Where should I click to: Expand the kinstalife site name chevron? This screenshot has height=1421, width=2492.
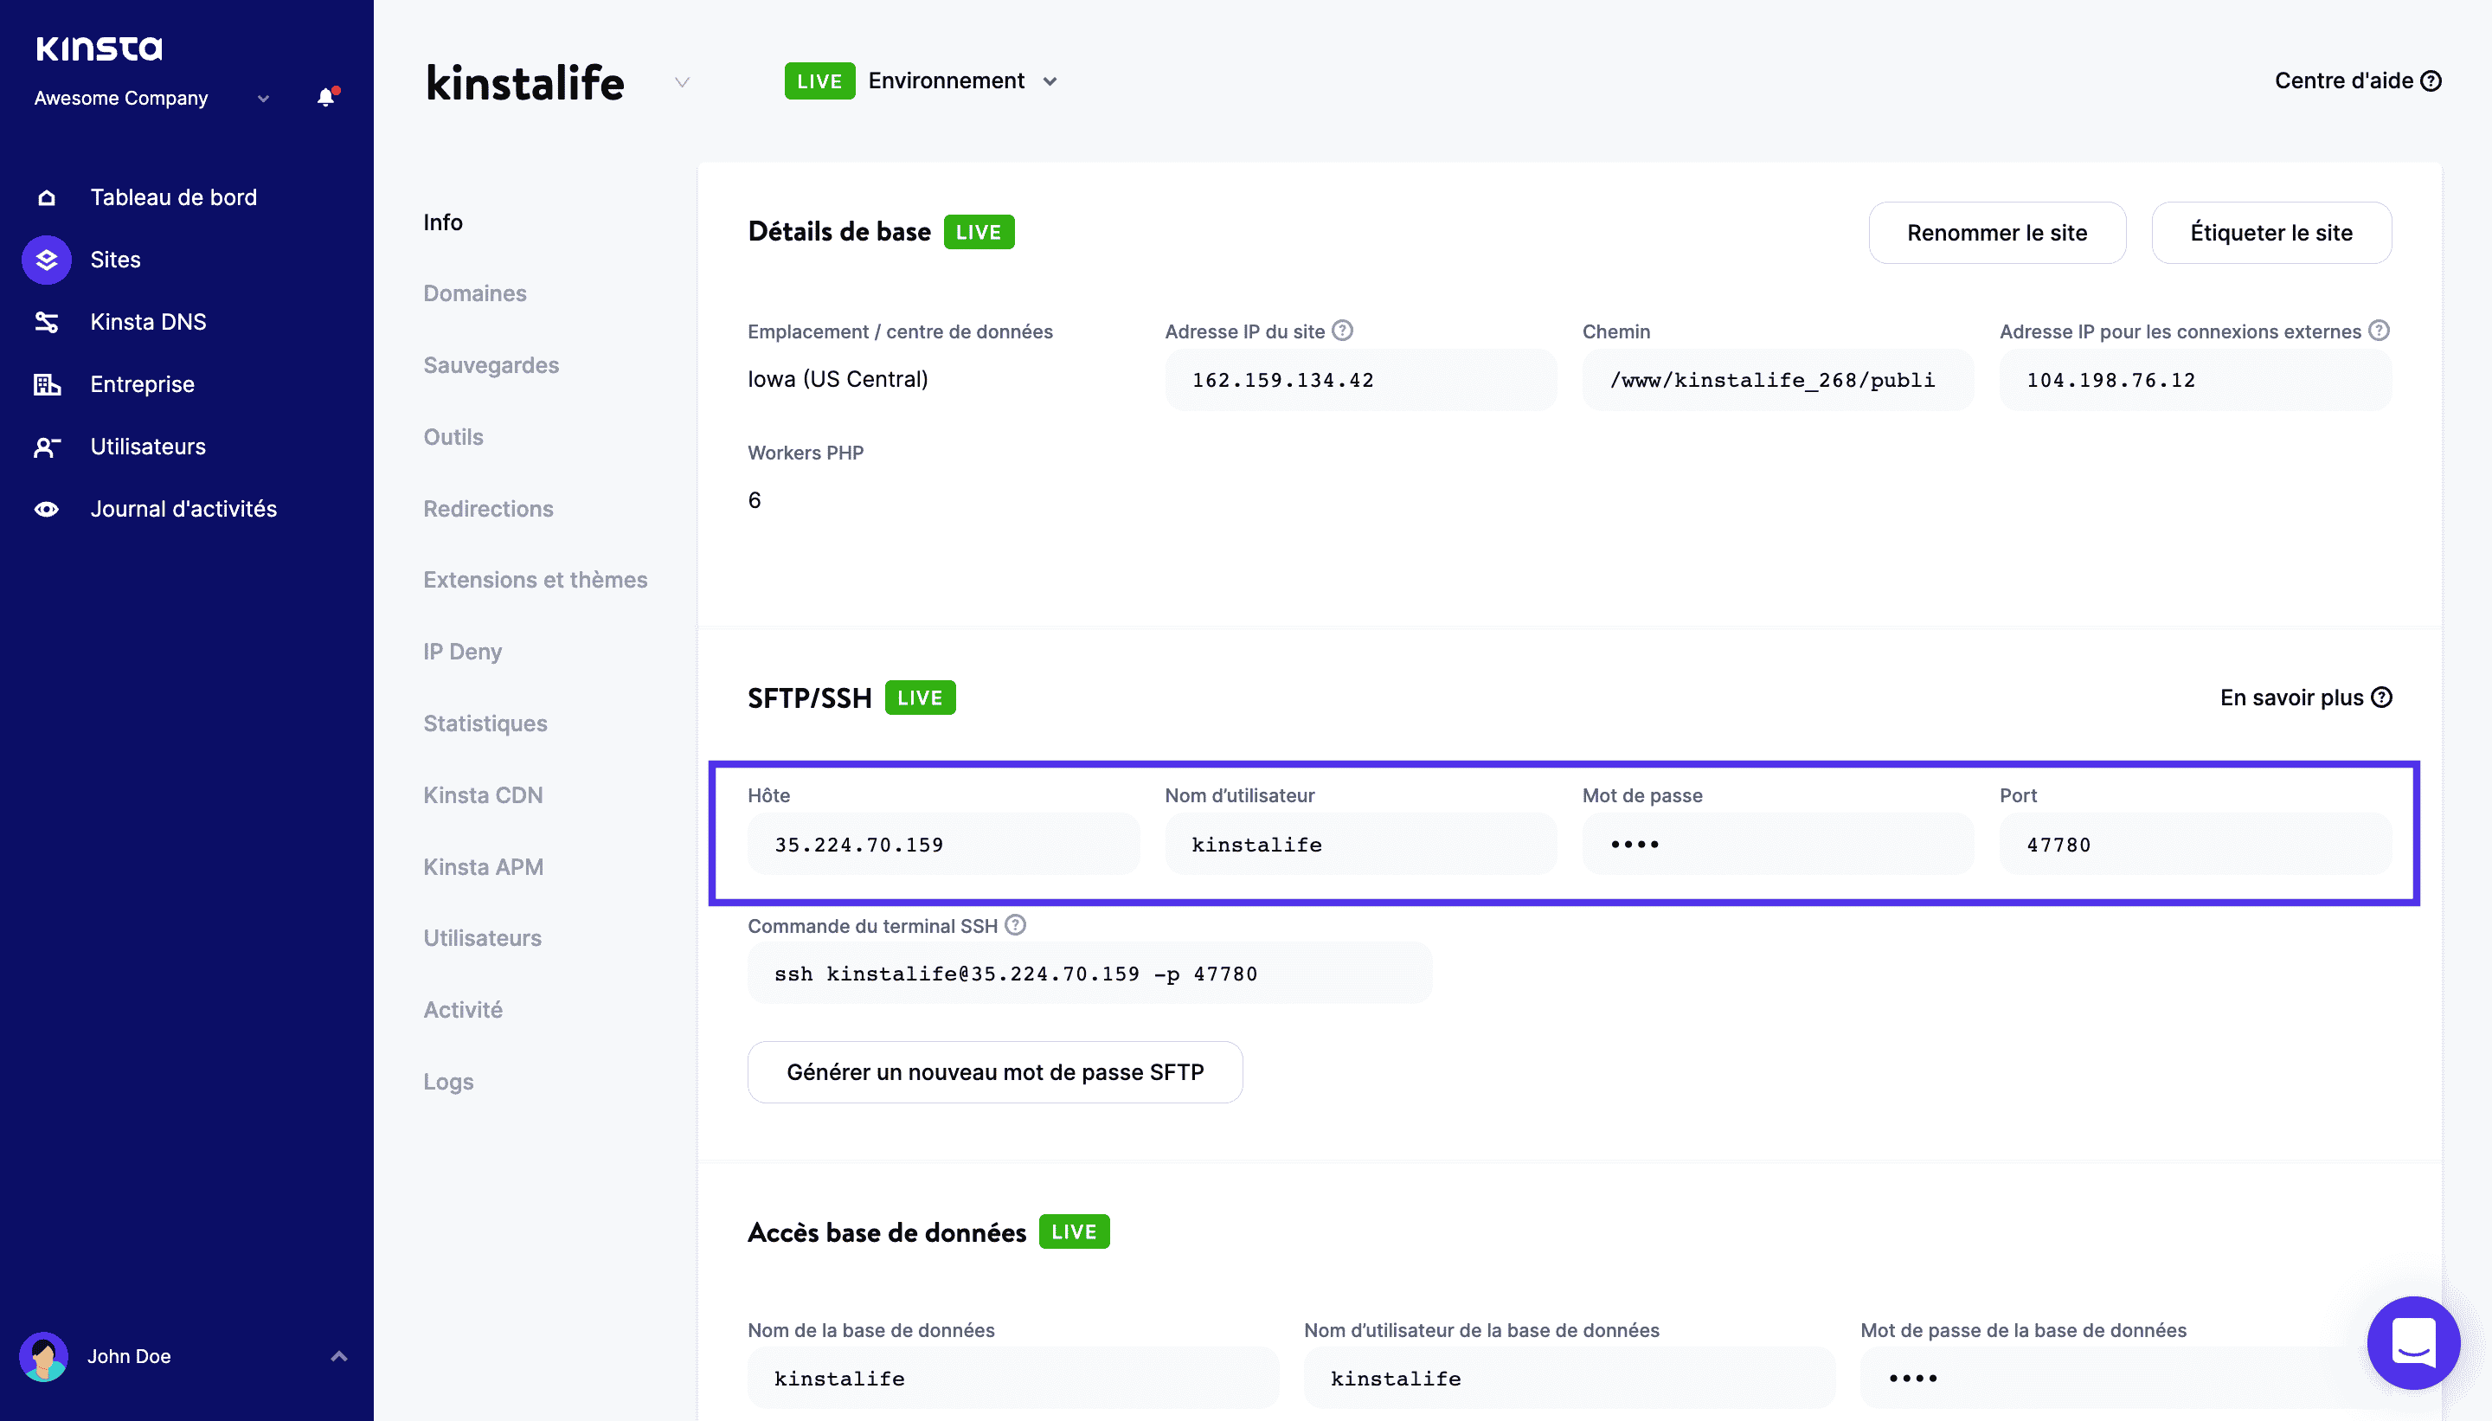(x=681, y=82)
